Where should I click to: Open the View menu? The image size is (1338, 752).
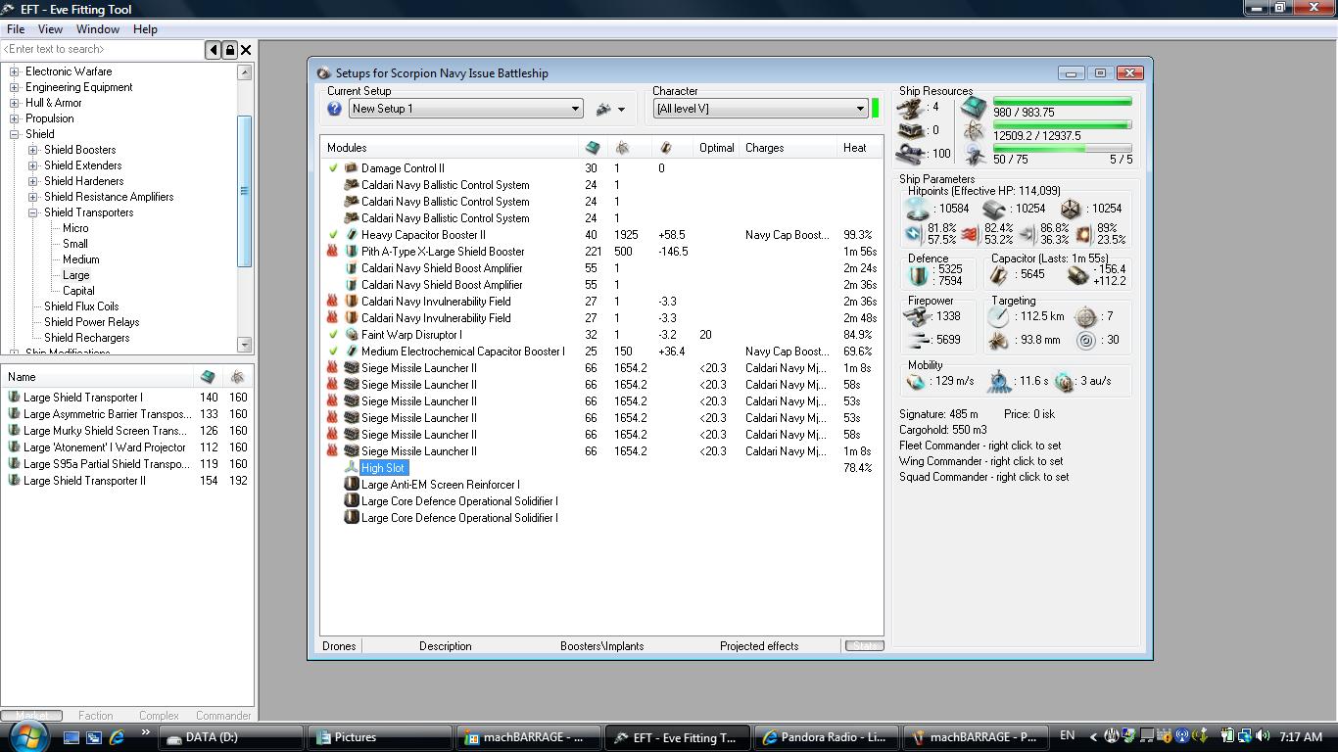pyautogui.click(x=50, y=29)
